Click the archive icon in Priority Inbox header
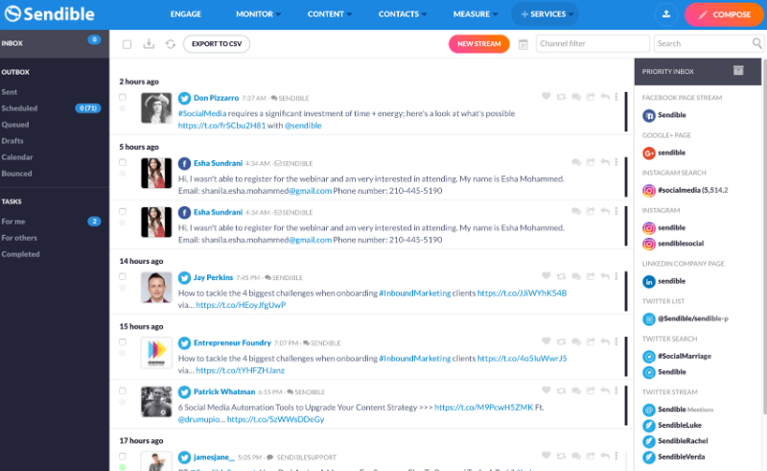The width and height of the screenshot is (767, 471). 738,70
